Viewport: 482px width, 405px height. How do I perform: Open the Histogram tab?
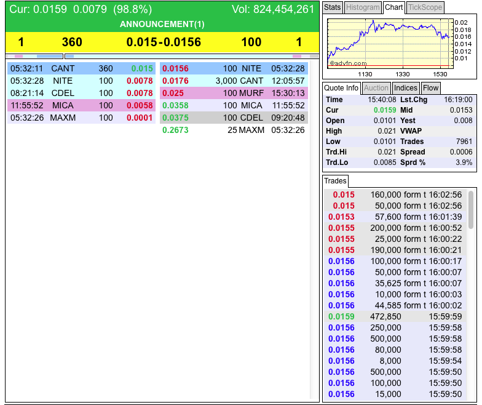[x=363, y=7]
